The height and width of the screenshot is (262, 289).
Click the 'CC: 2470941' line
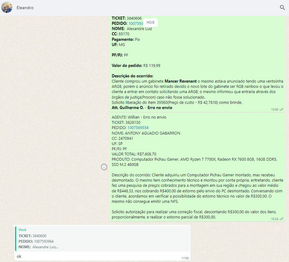pos(123,138)
